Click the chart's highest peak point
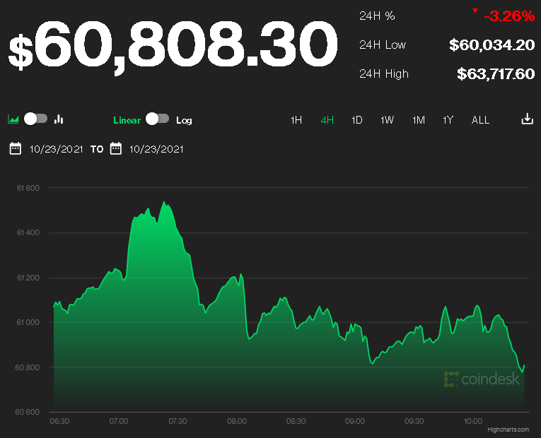The image size is (541, 438). (164, 202)
